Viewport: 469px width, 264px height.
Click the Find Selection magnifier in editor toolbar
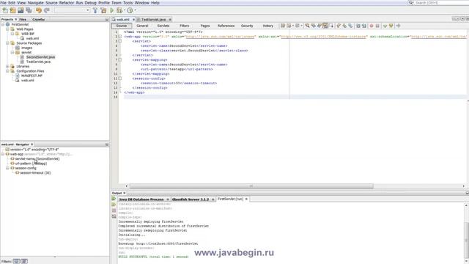tap(307, 26)
